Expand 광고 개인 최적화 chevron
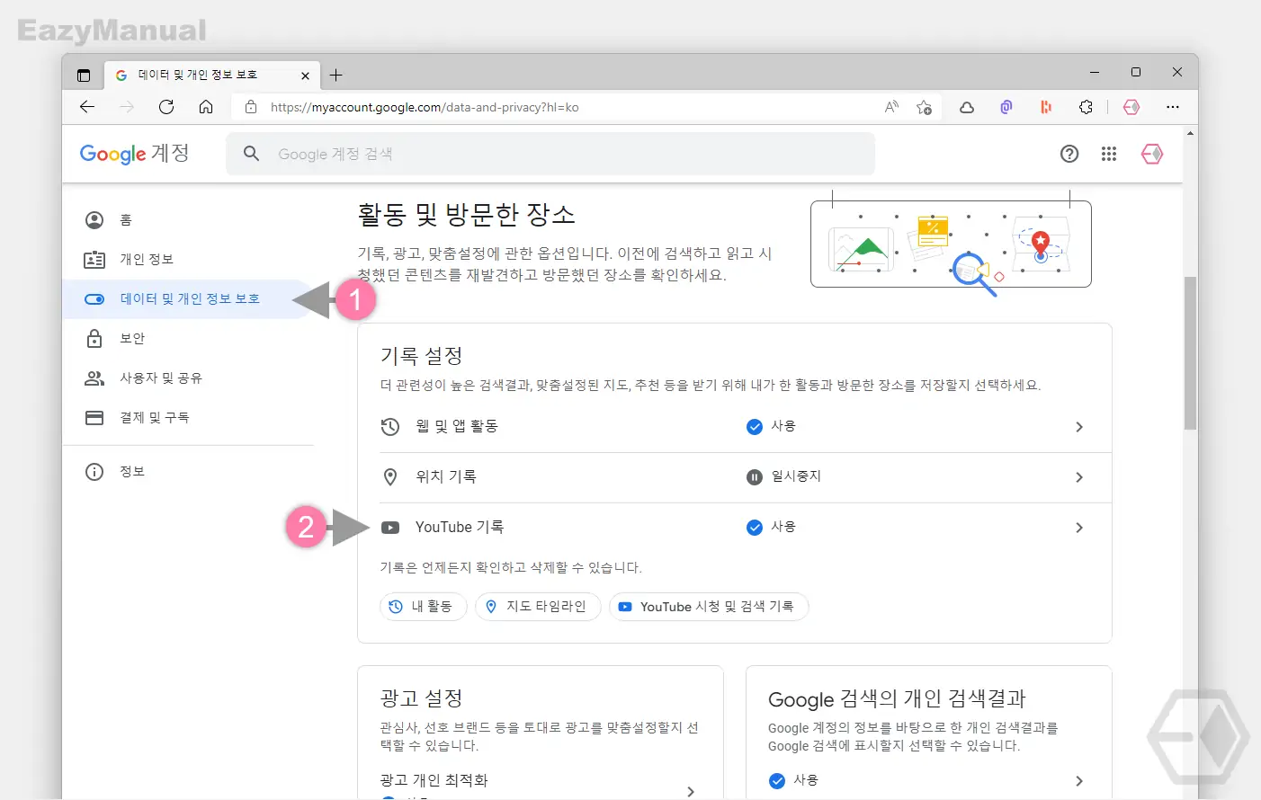1261x800 pixels. click(691, 791)
